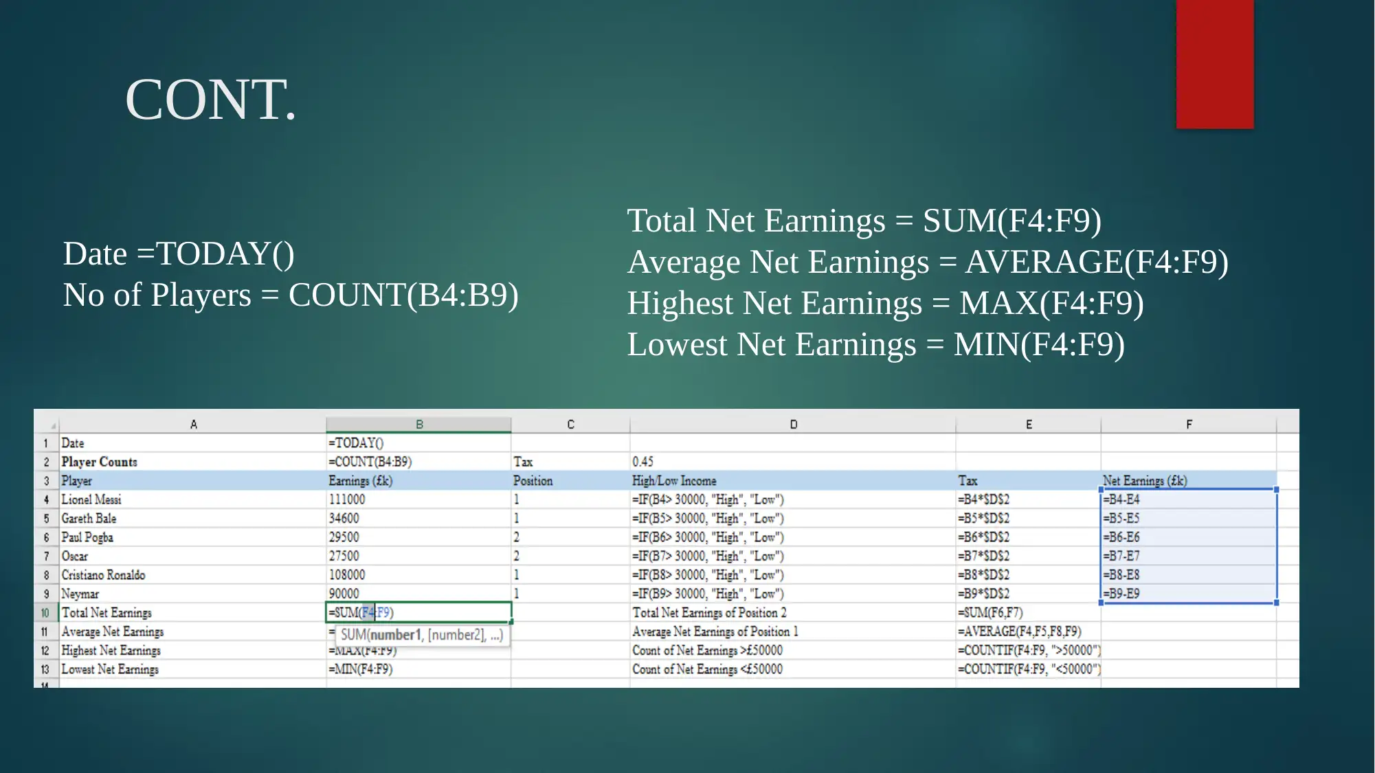Click Total Net Earnings of Position 2 label
Viewport: 1375px width, 773px height.
[x=793, y=612]
